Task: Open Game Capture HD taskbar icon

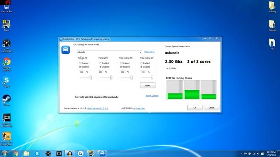Action: tap(48, 154)
